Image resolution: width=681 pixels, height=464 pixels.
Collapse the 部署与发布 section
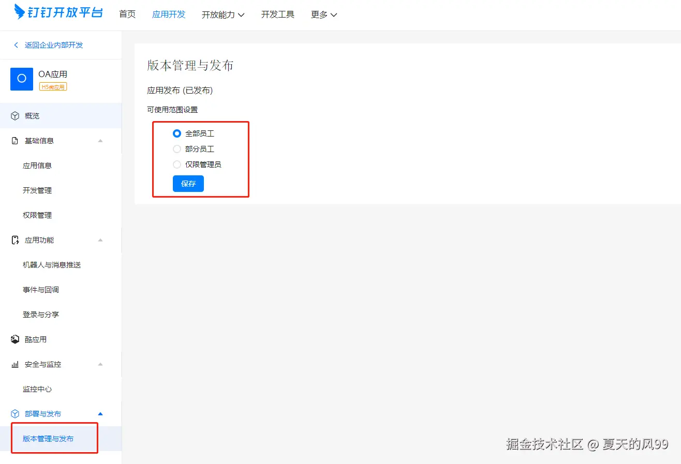100,413
